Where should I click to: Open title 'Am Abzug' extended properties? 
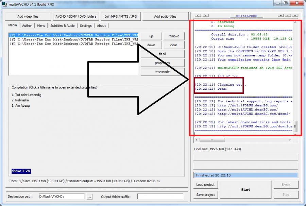pos(20,105)
